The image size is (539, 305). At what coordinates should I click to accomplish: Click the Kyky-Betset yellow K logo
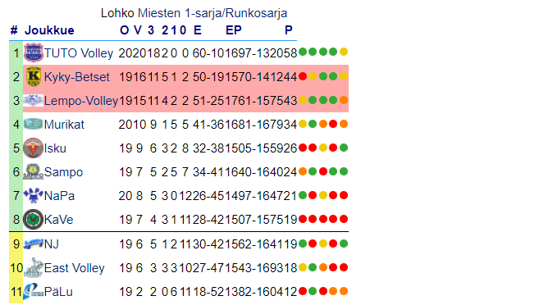coord(34,76)
